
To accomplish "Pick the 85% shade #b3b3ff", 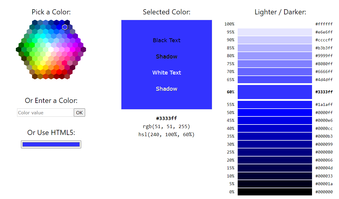I will click(275, 48).
